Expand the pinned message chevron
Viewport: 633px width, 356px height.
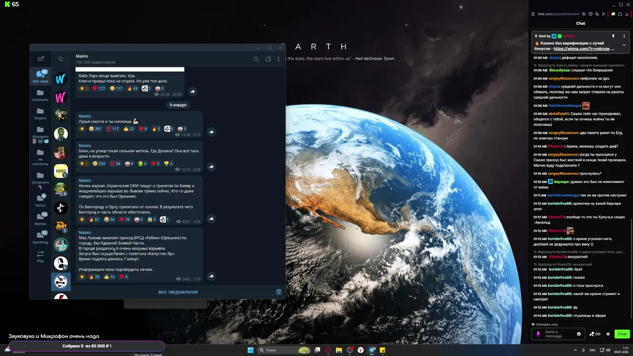[624, 45]
